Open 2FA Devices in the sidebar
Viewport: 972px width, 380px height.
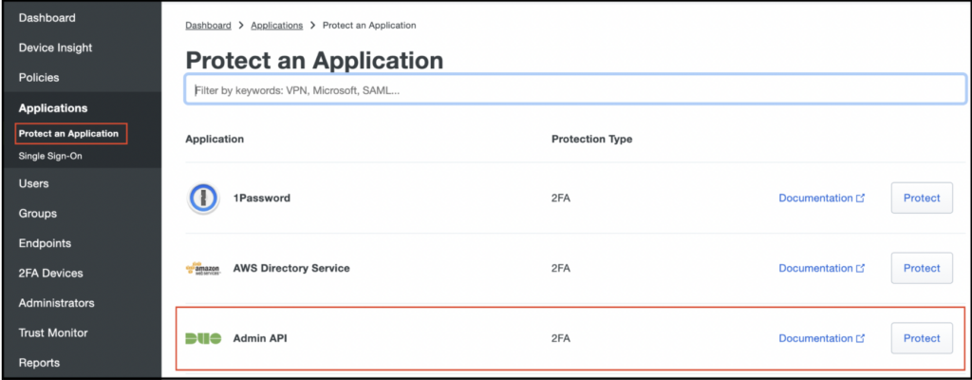click(51, 274)
